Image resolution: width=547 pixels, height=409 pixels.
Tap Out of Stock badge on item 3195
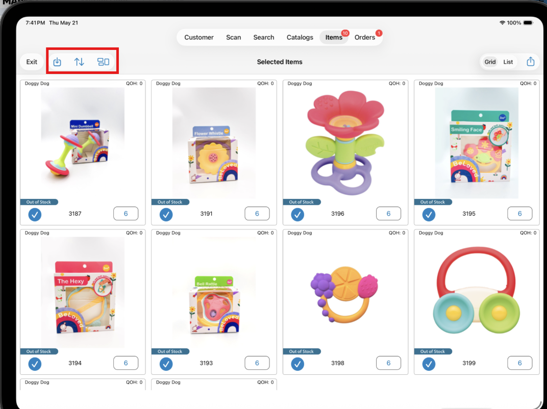[433, 202]
